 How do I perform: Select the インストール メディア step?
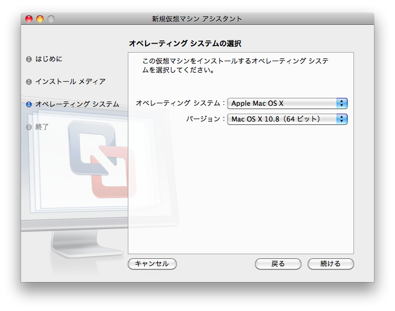tap(70, 82)
